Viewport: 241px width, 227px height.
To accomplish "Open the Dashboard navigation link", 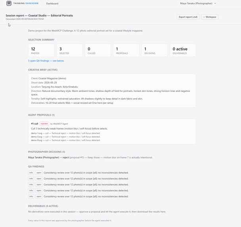I will tap(52, 4).
